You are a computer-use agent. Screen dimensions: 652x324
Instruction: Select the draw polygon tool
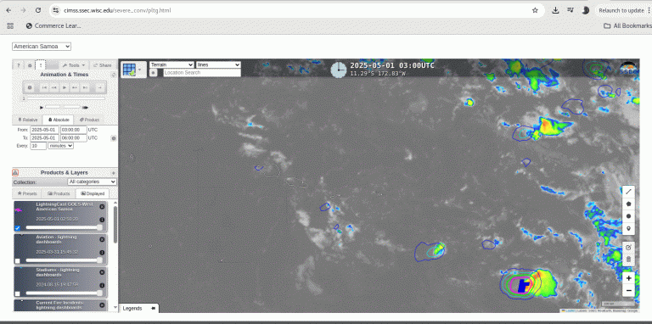pos(628,204)
